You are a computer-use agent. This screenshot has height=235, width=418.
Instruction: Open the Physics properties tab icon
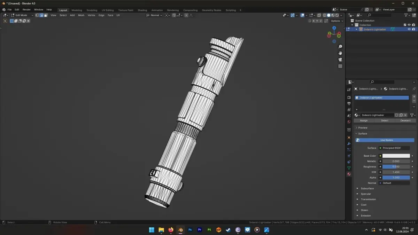click(349, 156)
